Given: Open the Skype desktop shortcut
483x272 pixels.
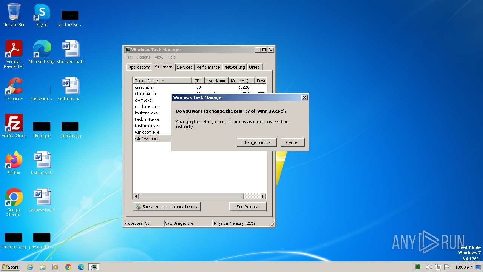Looking at the screenshot, I should pos(42,15).
